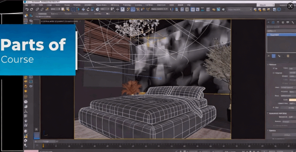Activate the Select and Place tool
This screenshot has height=152, width=296.
97,9
